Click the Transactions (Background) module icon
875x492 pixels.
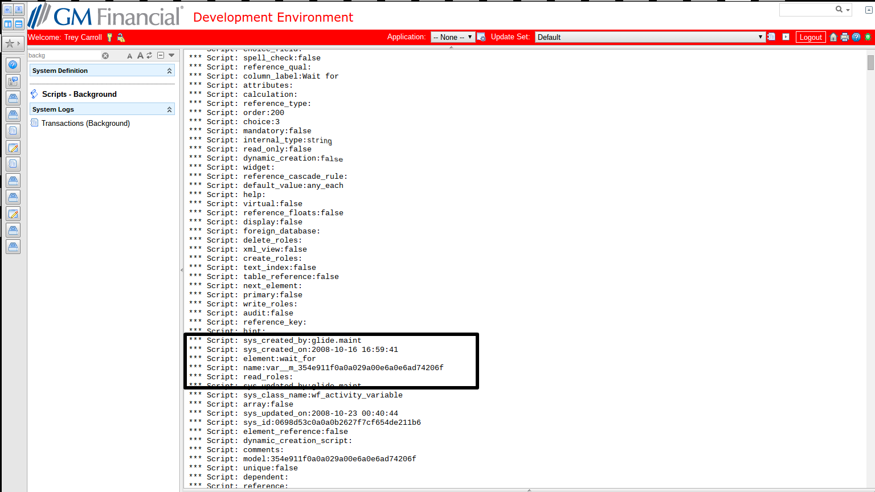(35, 123)
